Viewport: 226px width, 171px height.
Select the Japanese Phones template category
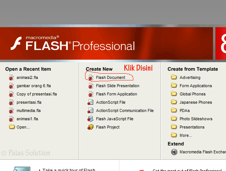196,102
